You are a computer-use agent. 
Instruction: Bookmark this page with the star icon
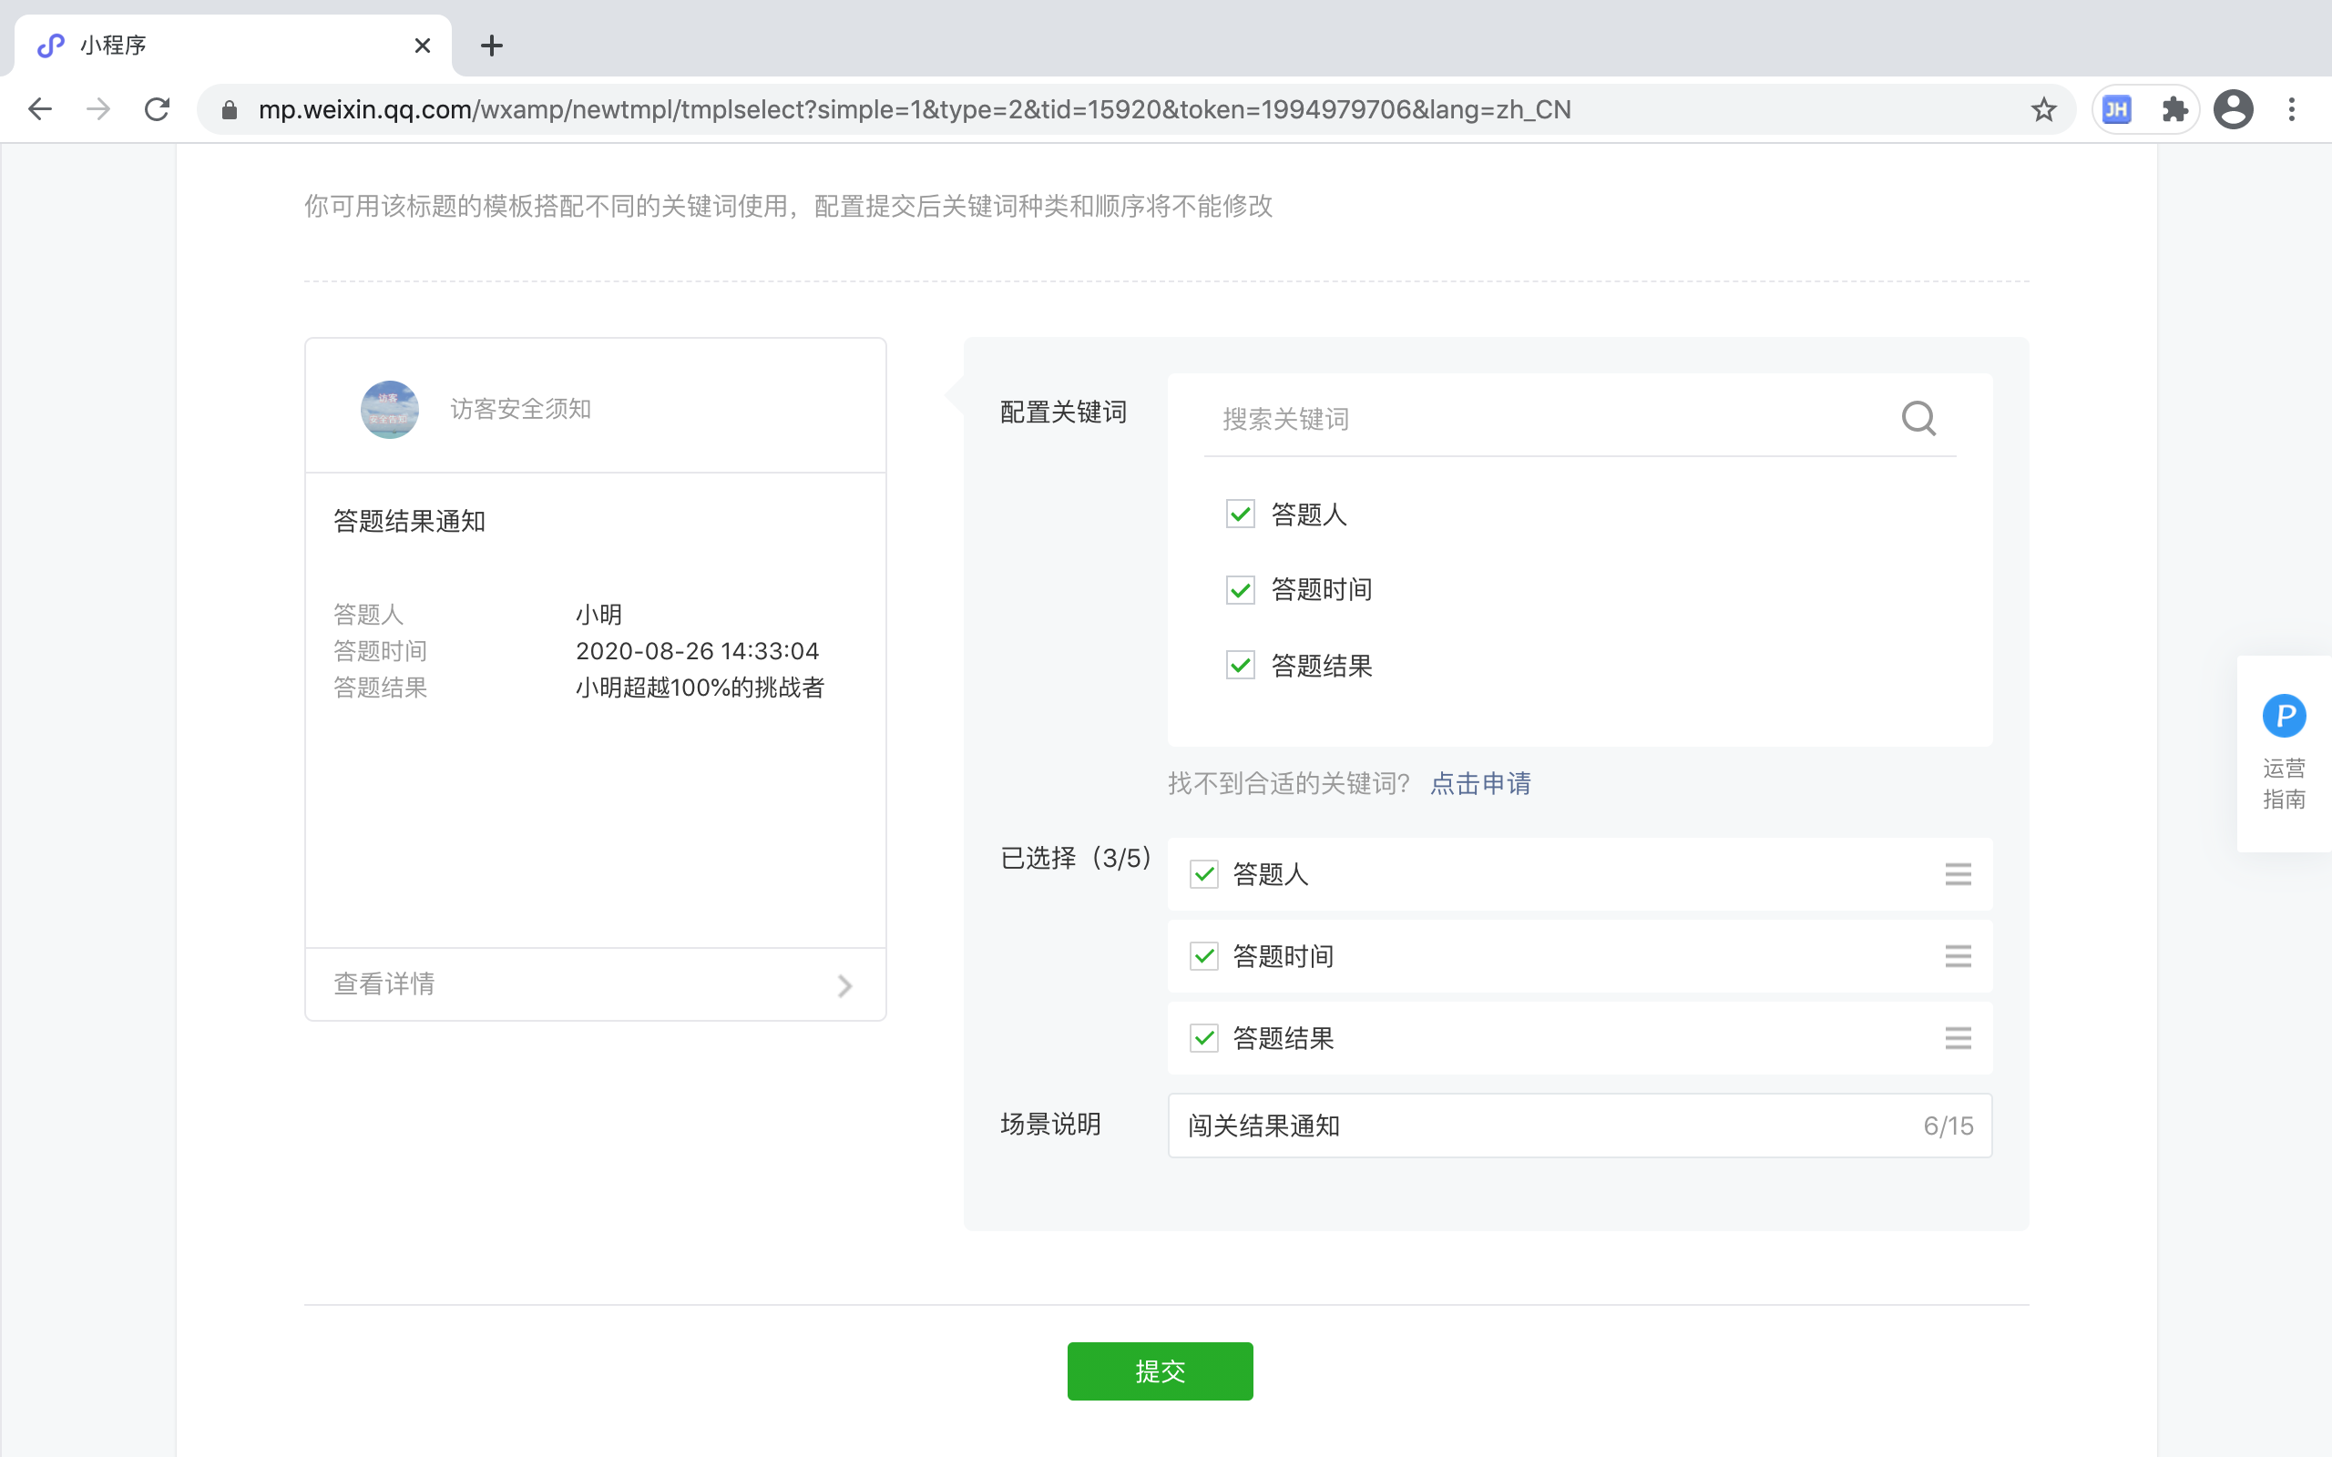(x=2043, y=110)
